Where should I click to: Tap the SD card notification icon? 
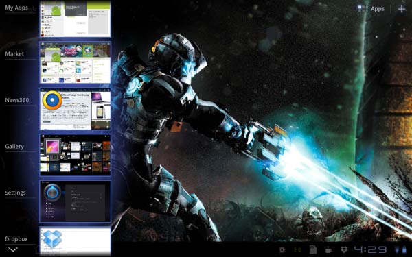click(313, 249)
